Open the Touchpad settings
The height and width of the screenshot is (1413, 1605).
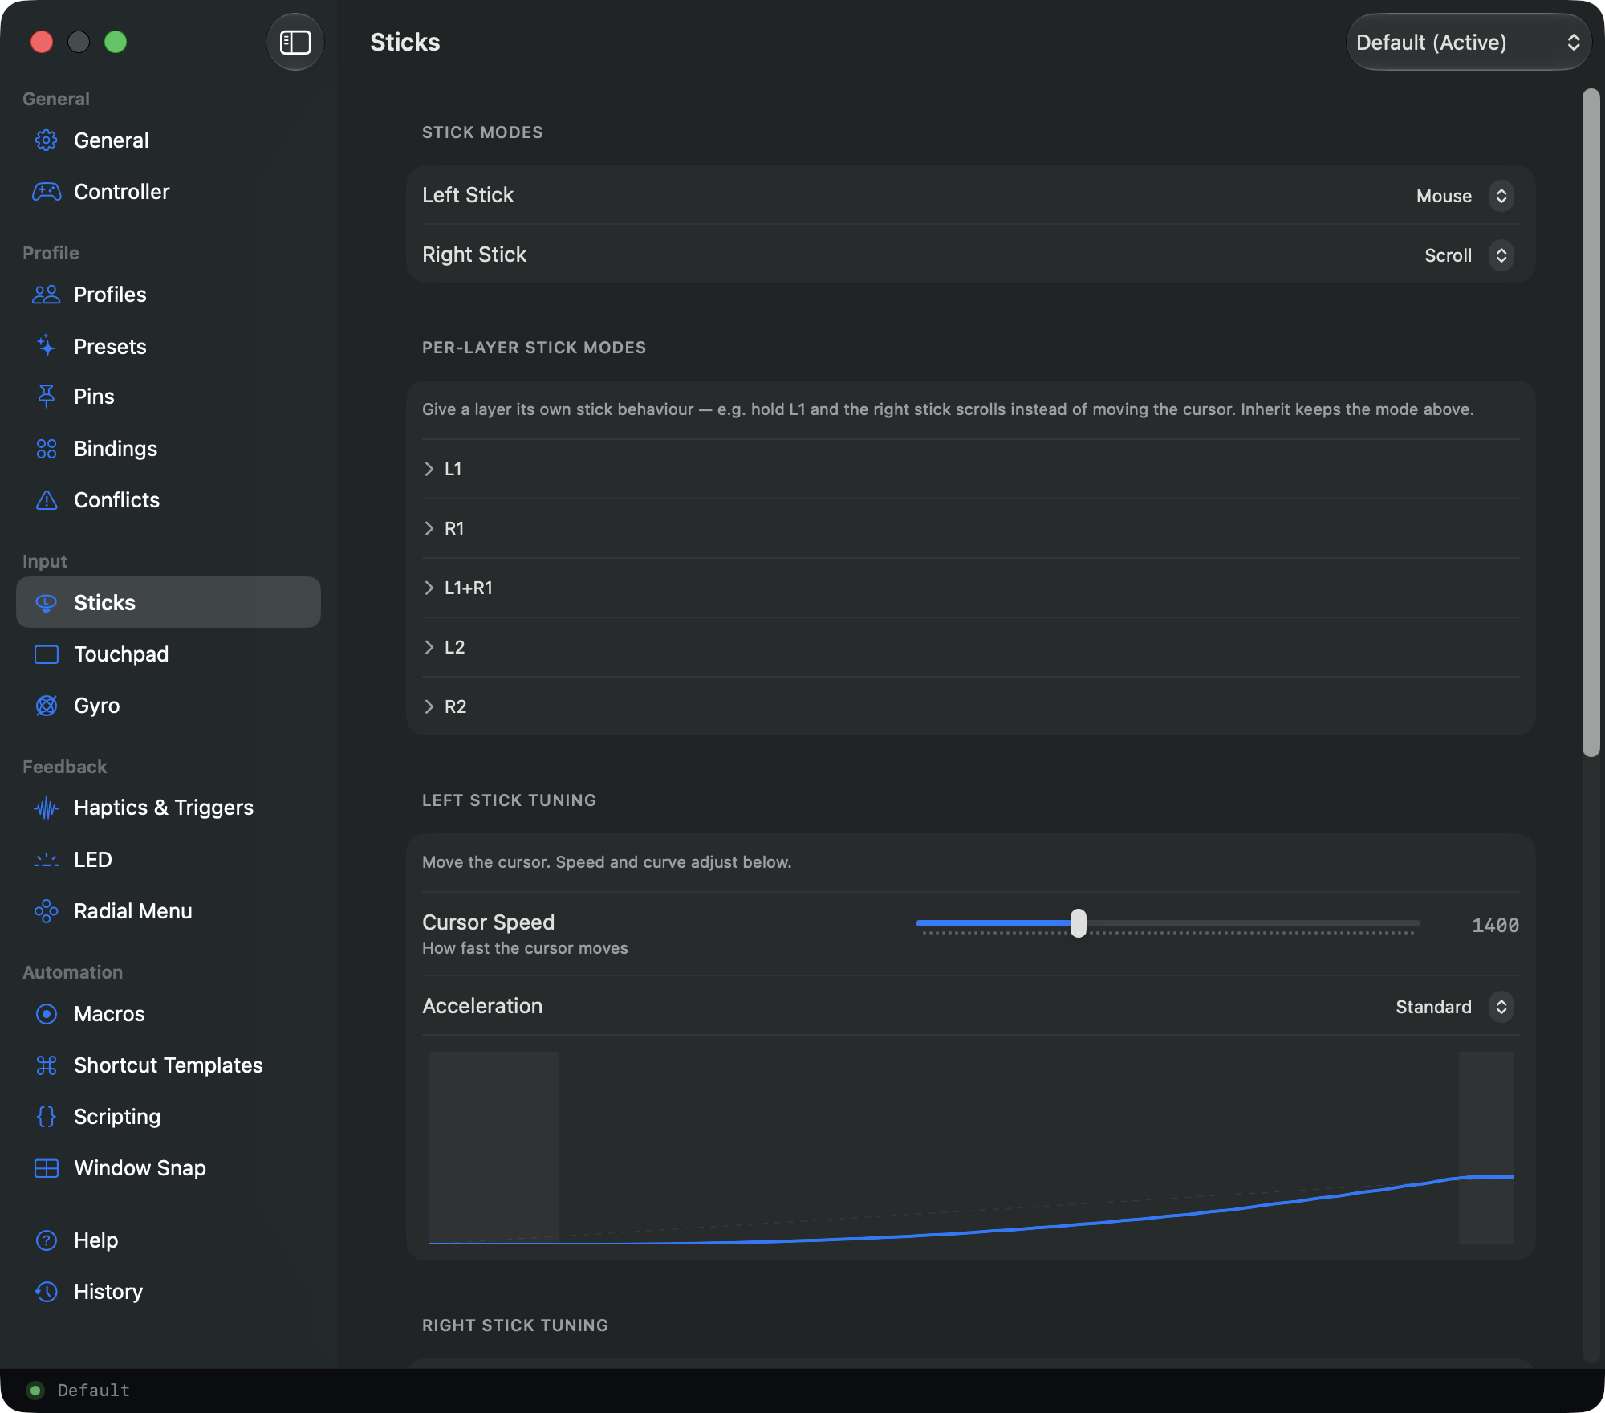click(x=169, y=654)
